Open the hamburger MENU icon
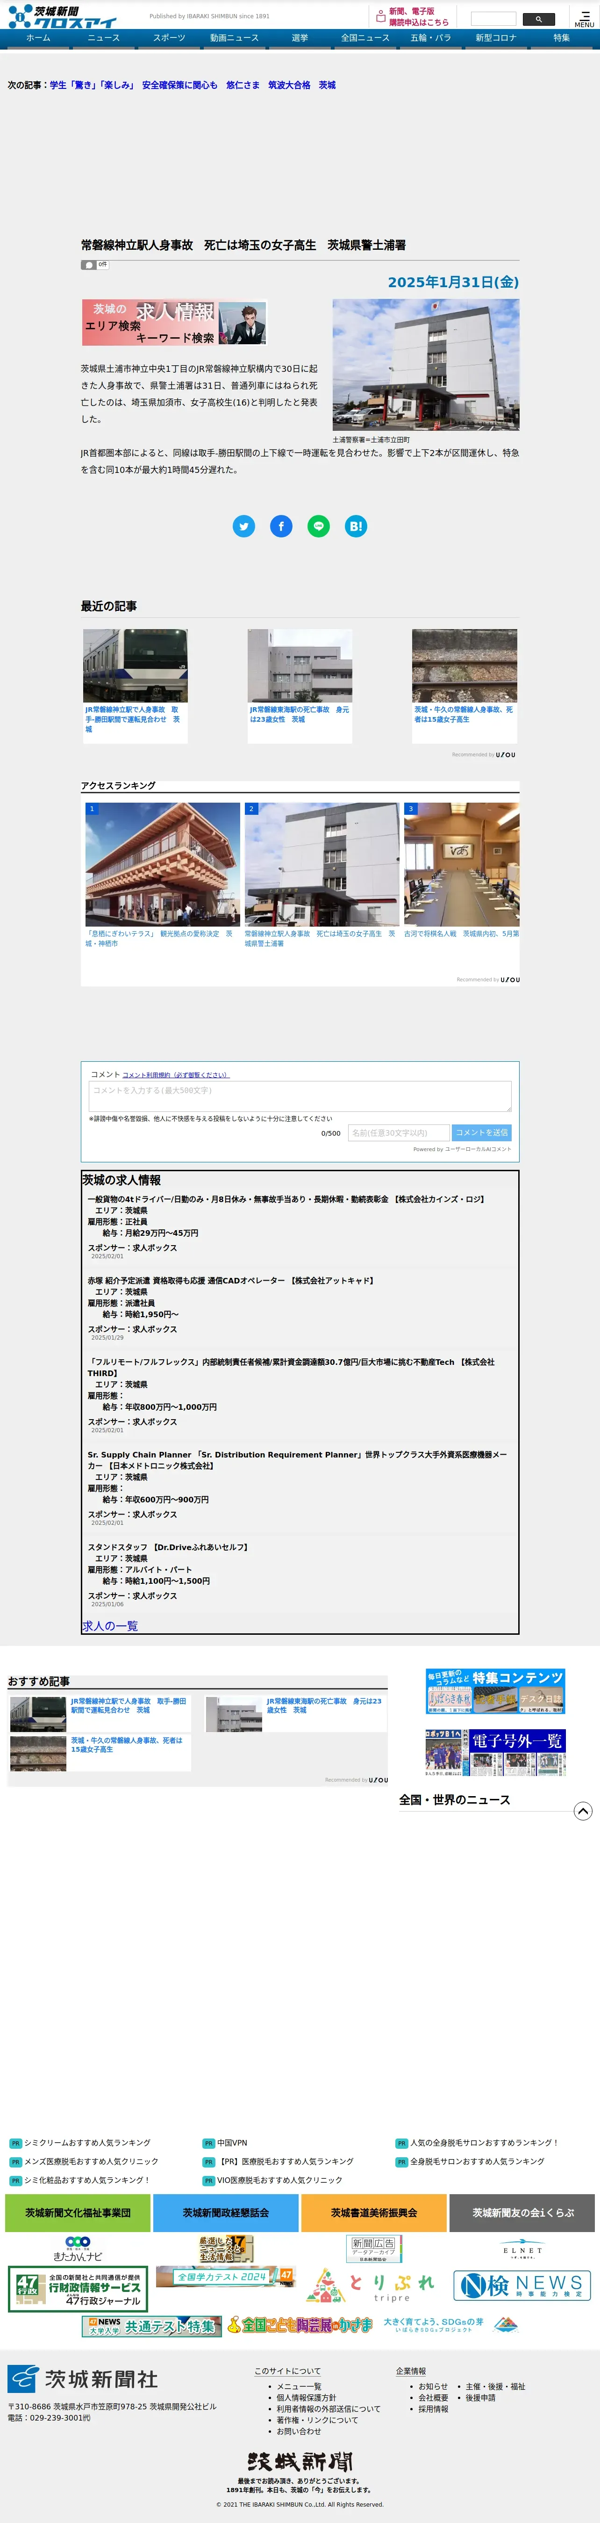 click(583, 18)
